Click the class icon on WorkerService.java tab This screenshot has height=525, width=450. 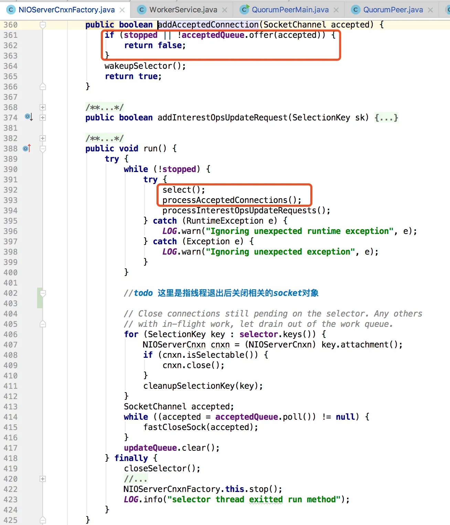point(141,10)
